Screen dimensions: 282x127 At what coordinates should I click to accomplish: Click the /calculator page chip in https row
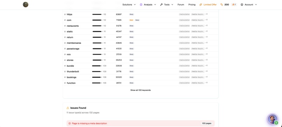184,14
